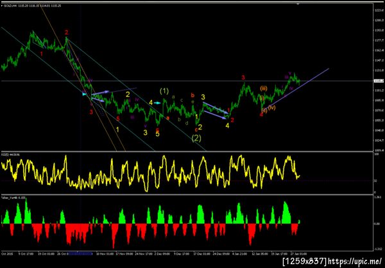Click the '27 Jan 01:00' time label
Image resolution: width=385 pixels, height=268 pixels.
(298, 253)
